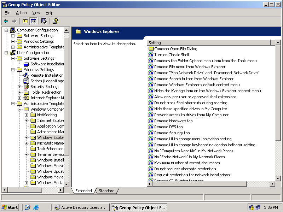Click Internet Explorer quick launch icon
The width and height of the screenshot is (283, 212).
coord(36,207)
